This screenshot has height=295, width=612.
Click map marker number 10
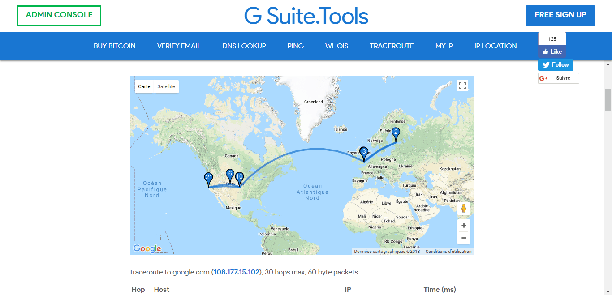point(240,179)
